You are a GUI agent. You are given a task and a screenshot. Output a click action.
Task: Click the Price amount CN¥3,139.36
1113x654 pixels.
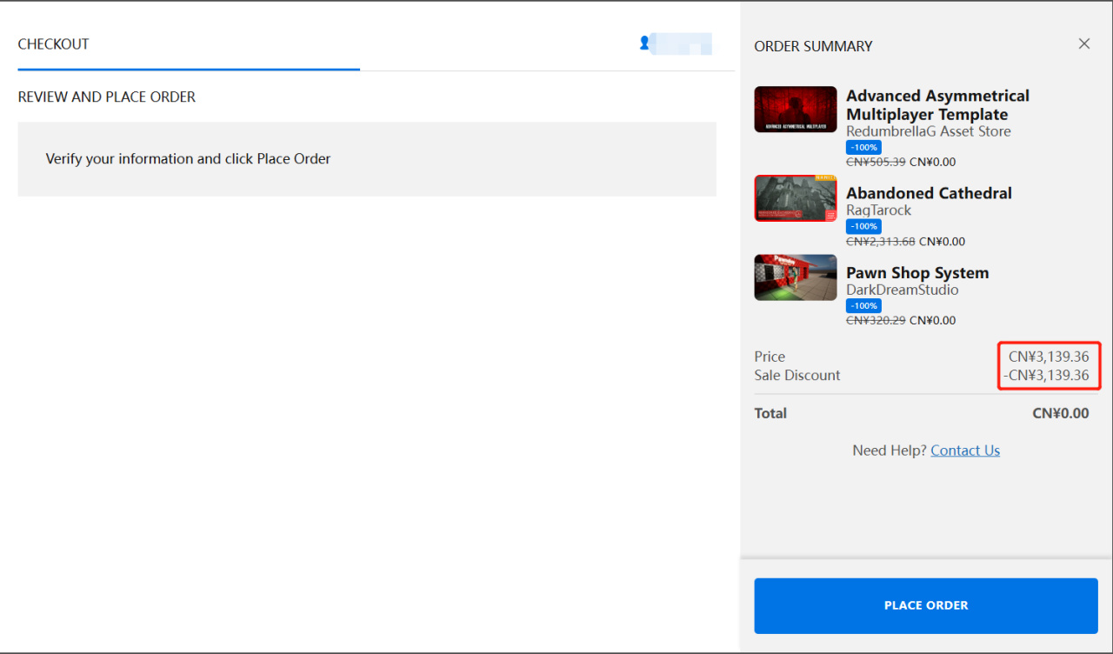tap(1049, 357)
